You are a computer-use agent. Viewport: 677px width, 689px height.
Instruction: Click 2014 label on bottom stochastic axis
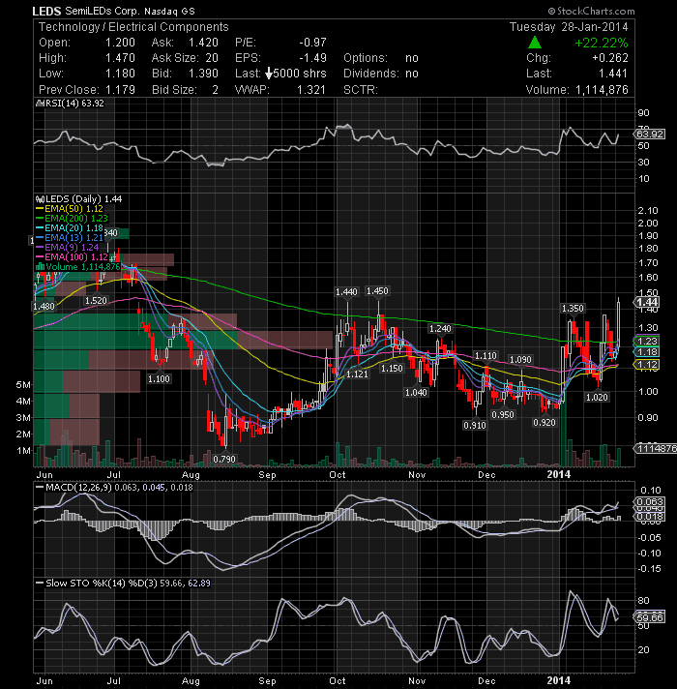click(558, 680)
